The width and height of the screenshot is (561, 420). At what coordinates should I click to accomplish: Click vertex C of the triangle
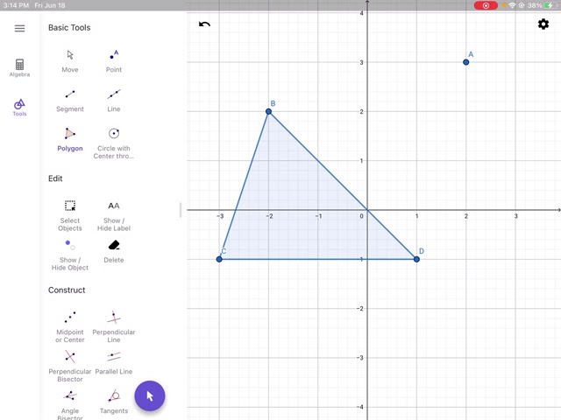coord(219,259)
